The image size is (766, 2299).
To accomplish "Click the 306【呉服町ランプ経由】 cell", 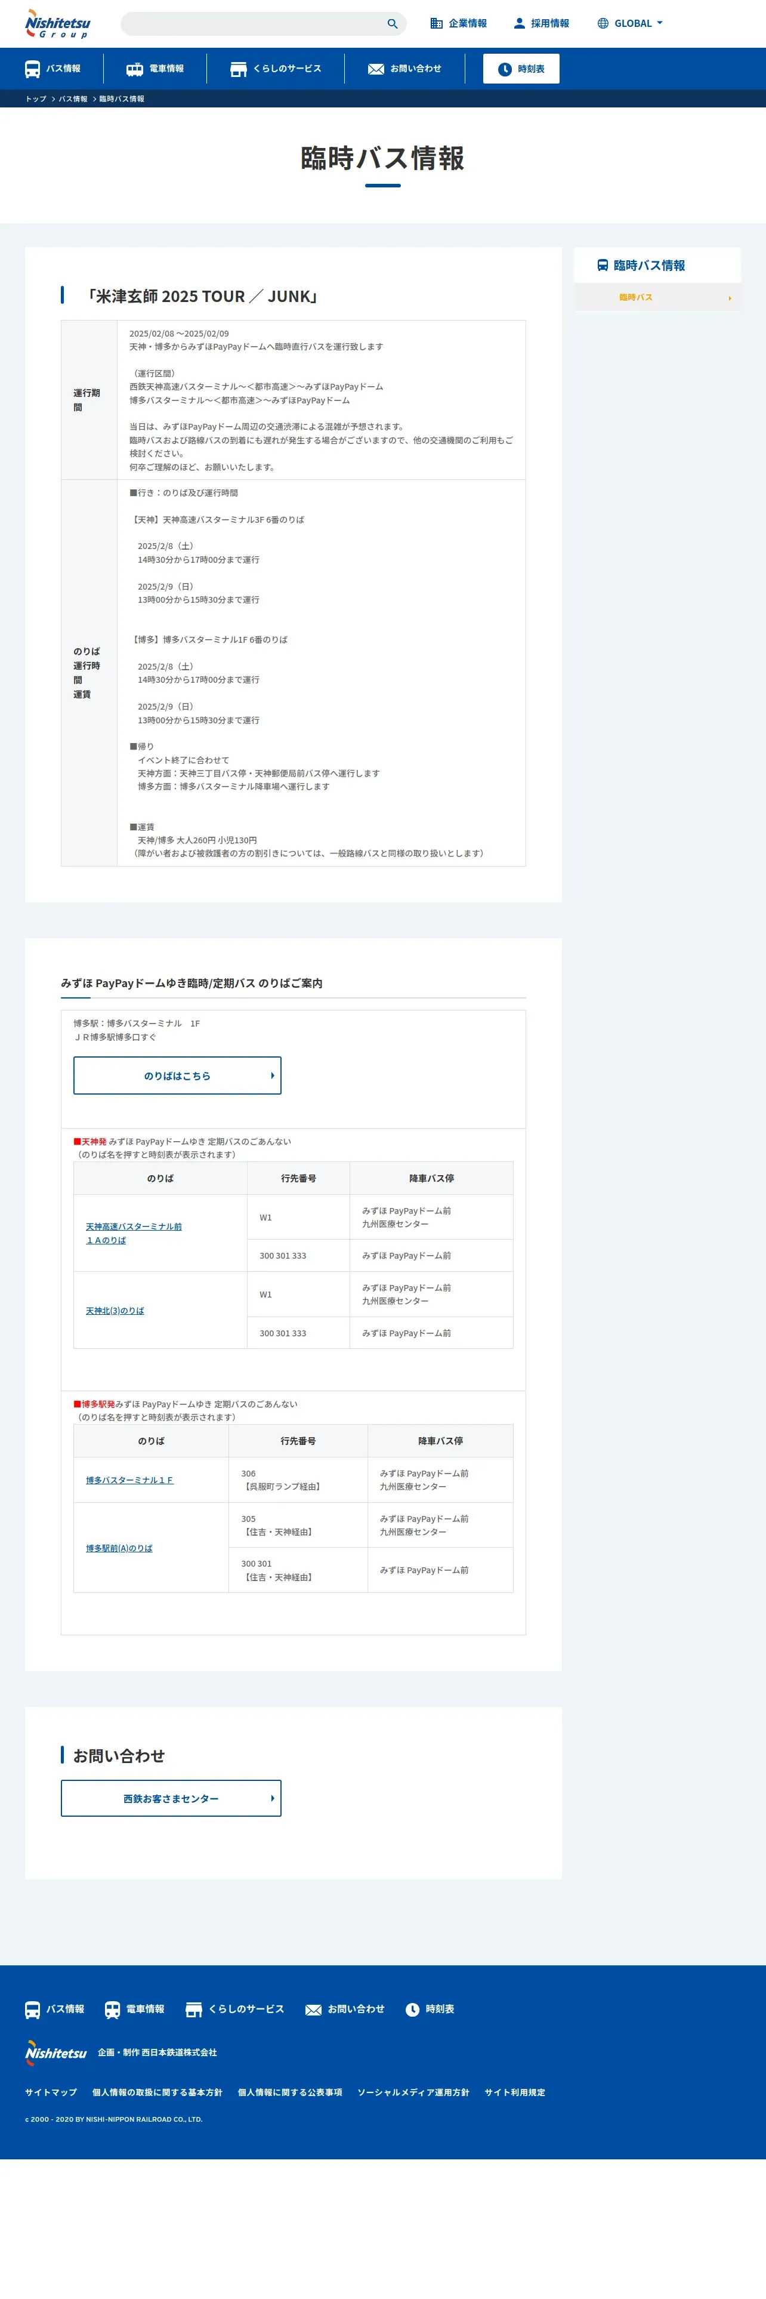I will (298, 1480).
